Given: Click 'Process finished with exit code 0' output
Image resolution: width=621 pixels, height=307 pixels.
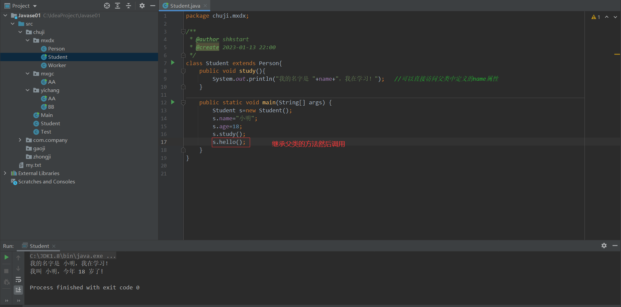Looking at the screenshot, I should [x=85, y=287].
